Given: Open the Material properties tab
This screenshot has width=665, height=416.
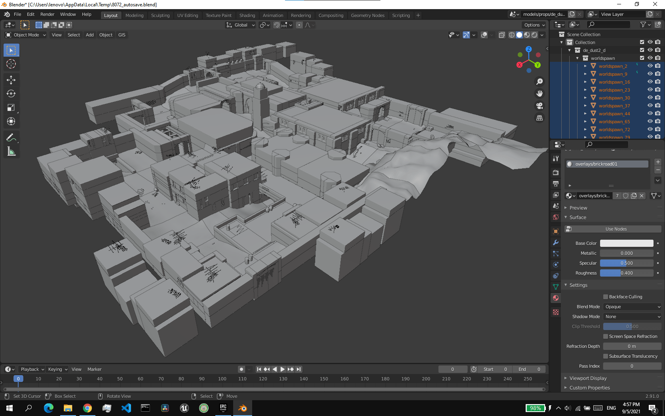Looking at the screenshot, I should coord(556,298).
